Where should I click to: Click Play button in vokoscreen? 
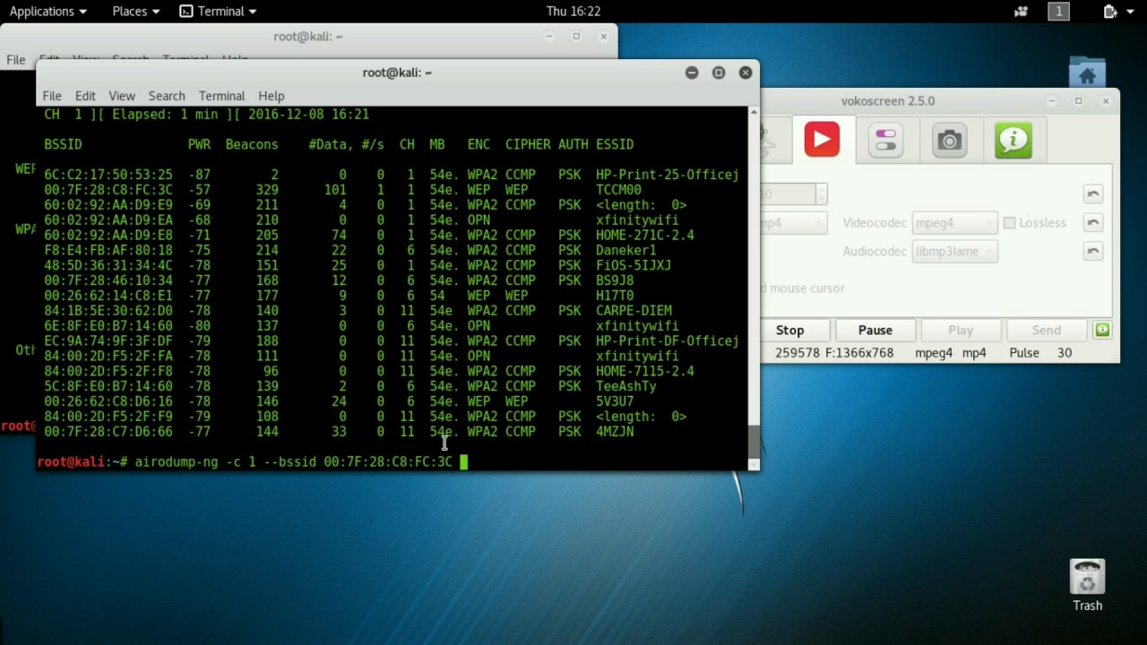[961, 331]
